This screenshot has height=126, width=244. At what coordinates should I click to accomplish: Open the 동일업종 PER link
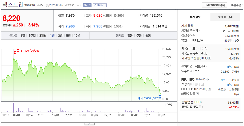tap(192, 102)
